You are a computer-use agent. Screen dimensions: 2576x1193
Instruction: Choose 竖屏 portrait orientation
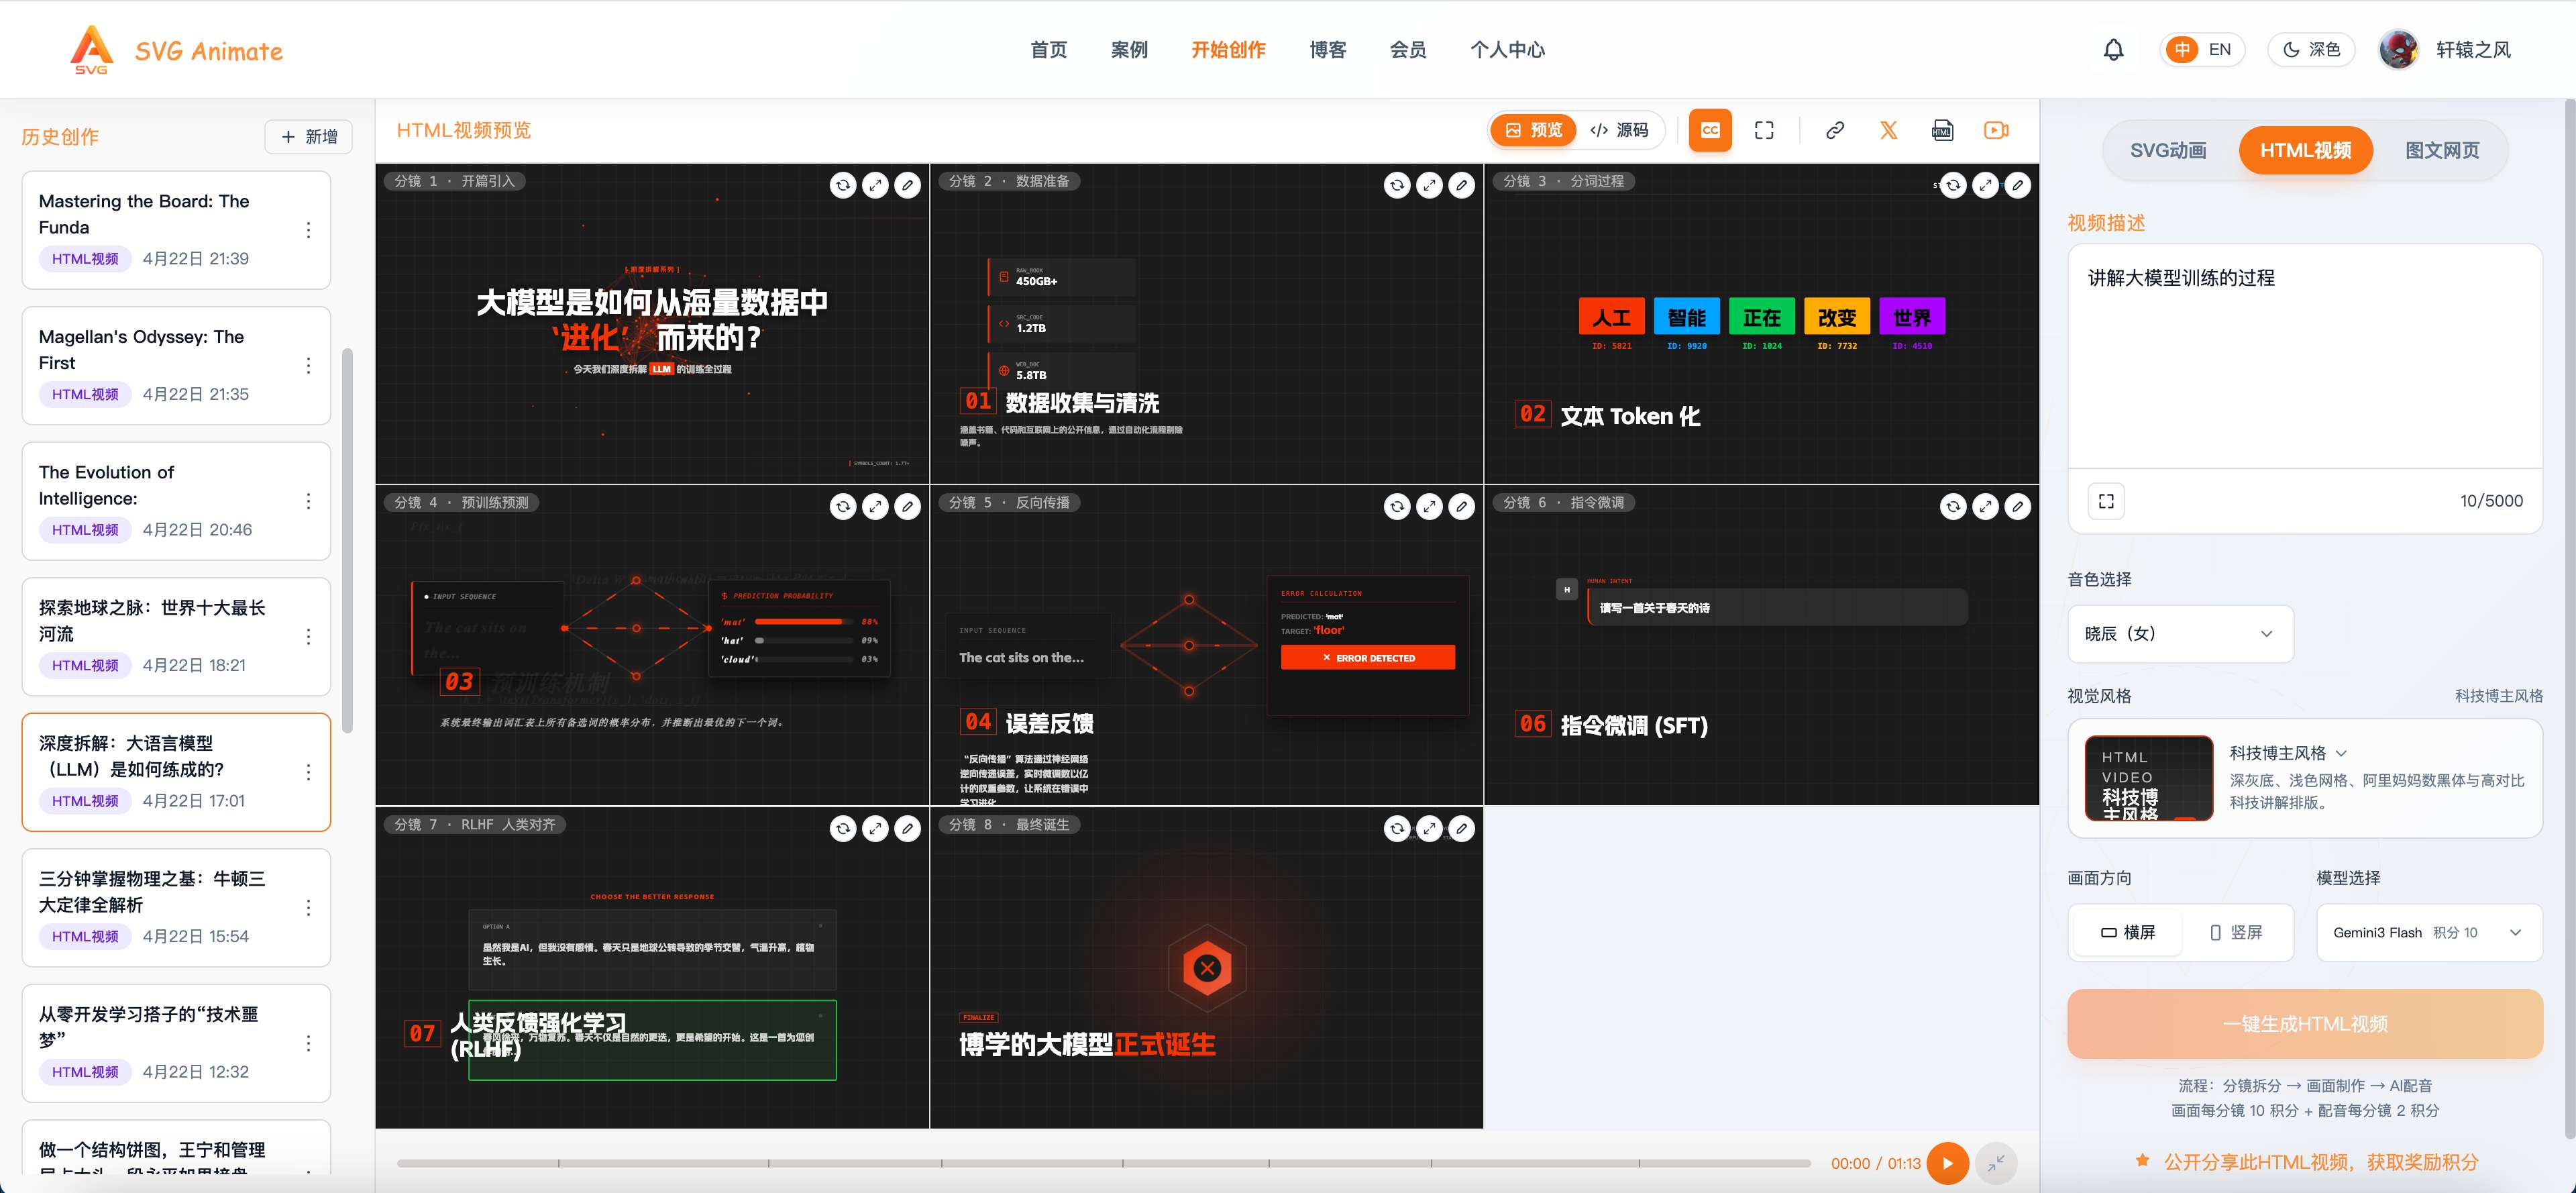coord(2236,932)
